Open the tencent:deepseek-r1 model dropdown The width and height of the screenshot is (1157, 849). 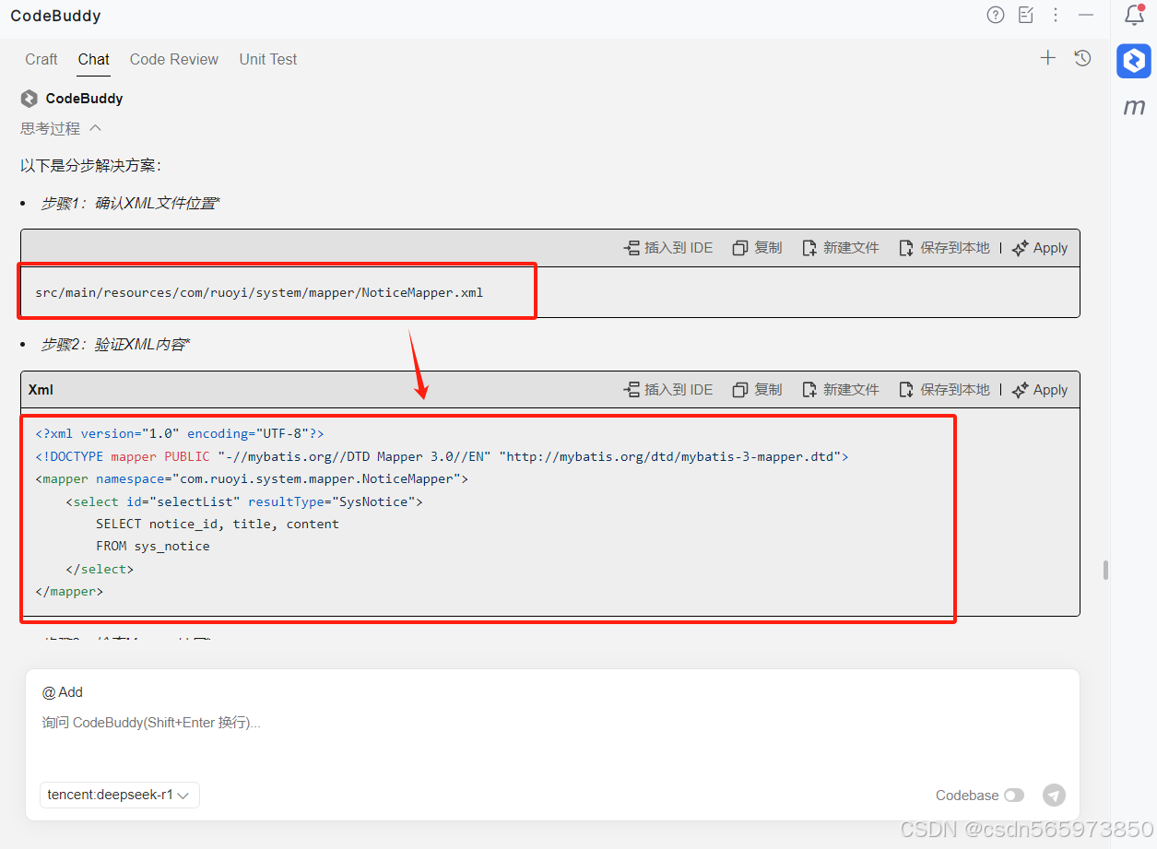click(120, 795)
